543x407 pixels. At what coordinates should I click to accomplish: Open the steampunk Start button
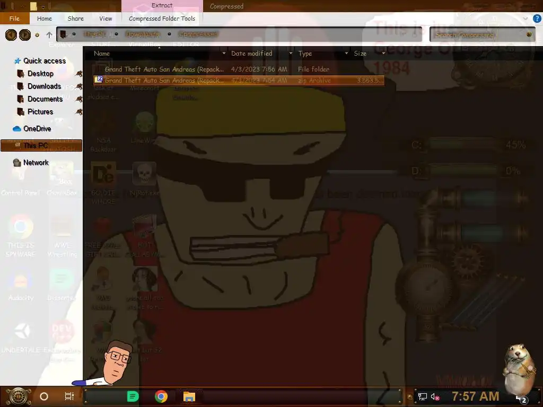click(19, 396)
